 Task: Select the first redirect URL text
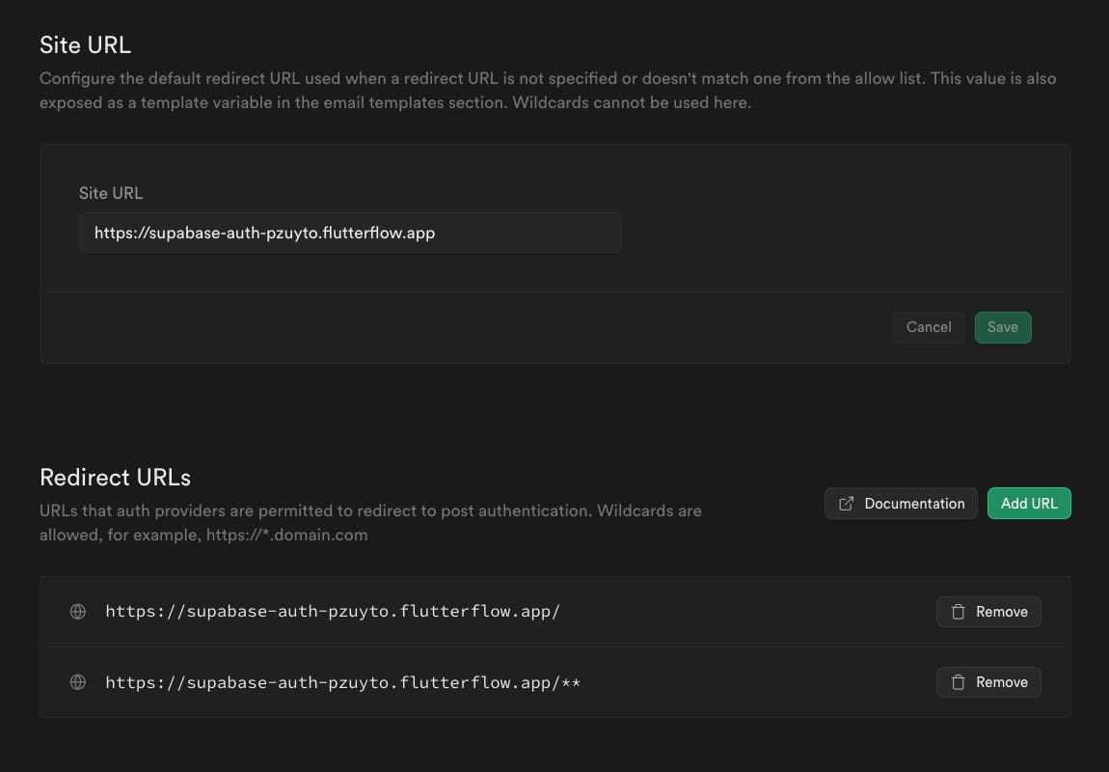pos(333,612)
